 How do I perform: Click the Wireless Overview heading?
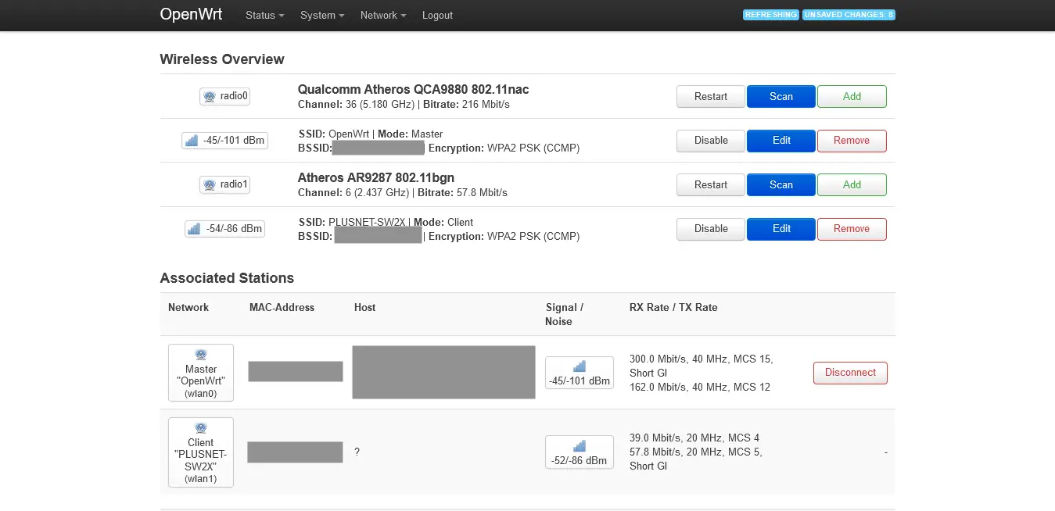tap(222, 59)
